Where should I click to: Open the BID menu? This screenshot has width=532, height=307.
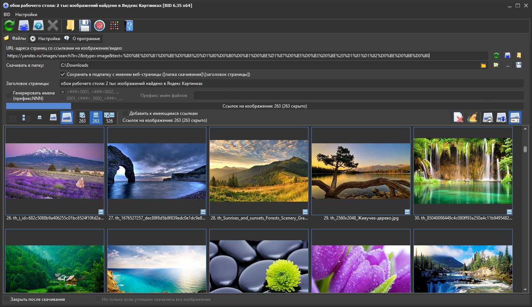pyautogui.click(x=7, y=15)
